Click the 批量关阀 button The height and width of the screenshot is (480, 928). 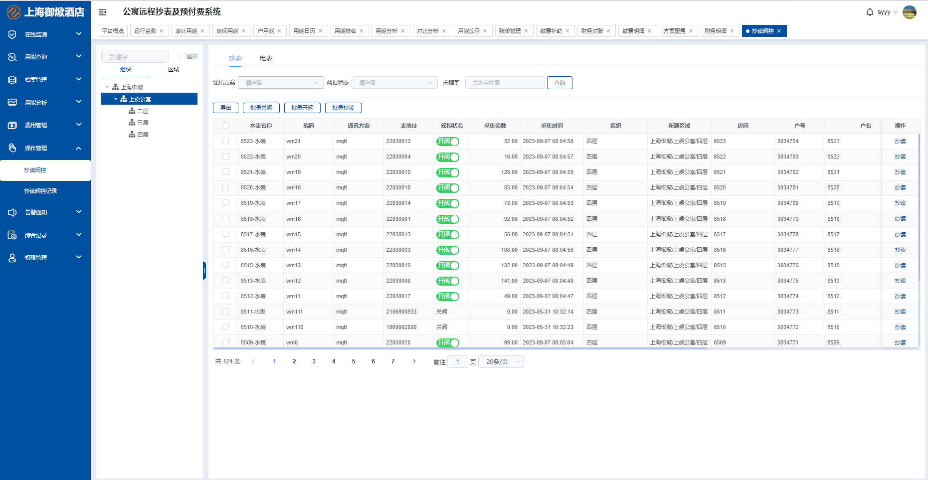tap(261, 108)
